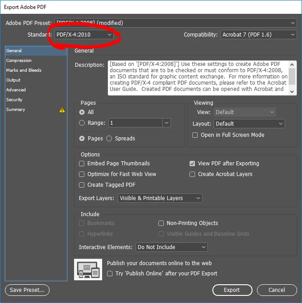Switch to the Compression section
The image size is (302, 303).
coord(36,61)
